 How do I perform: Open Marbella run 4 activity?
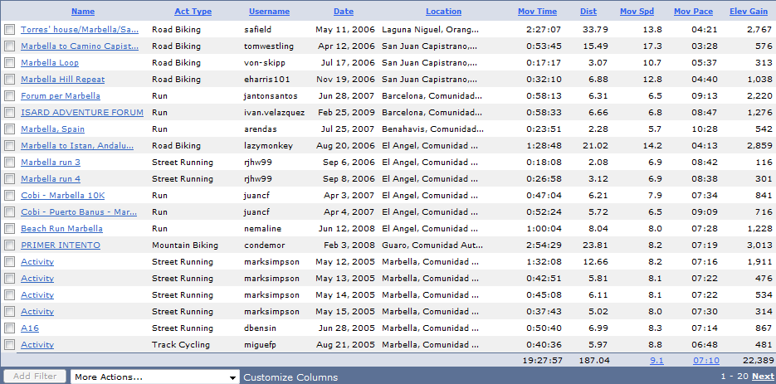(51, 178)
